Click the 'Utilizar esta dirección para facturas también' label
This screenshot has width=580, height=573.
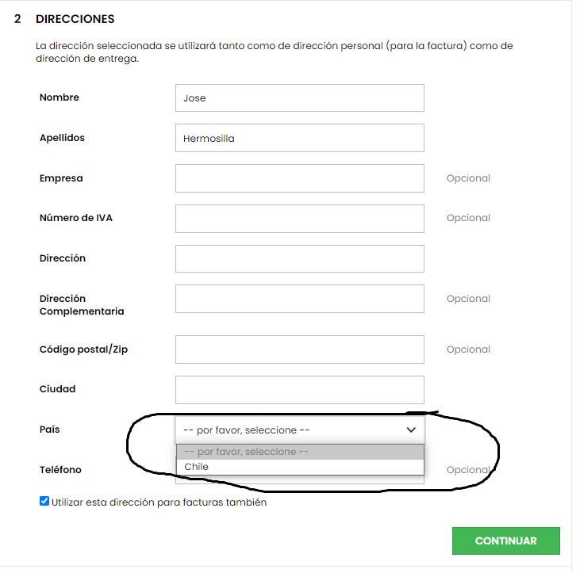[159, 502]
